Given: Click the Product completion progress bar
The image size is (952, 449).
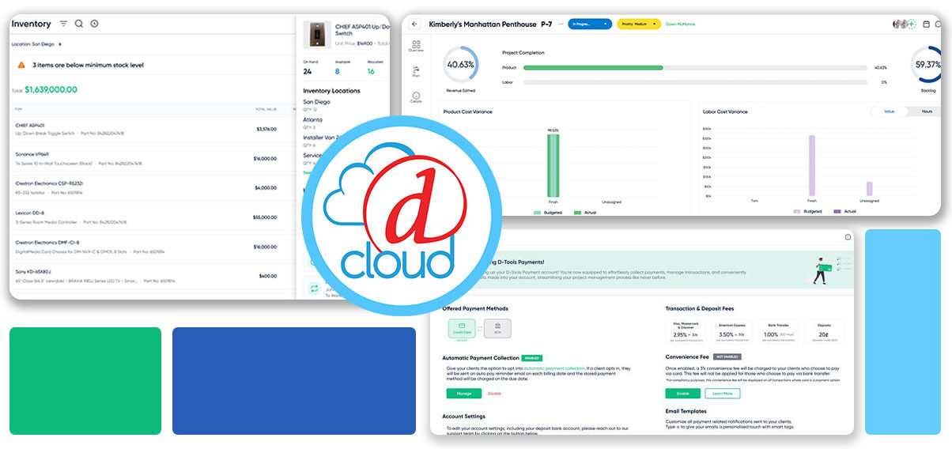Looking at the screenshot, I should tap(696, 67).
